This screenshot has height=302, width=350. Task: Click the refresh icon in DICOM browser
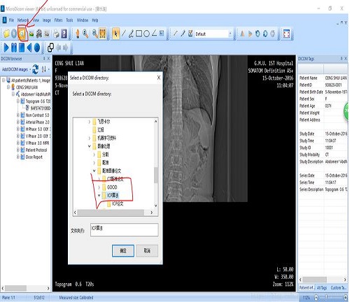pyautogui.click(x=36, y=69)
